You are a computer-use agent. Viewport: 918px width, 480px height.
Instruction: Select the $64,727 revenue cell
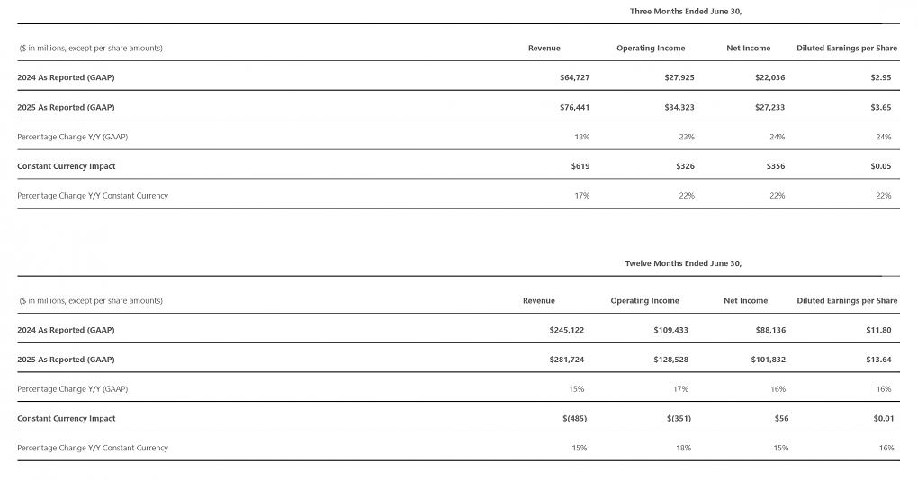click(574, 77)
